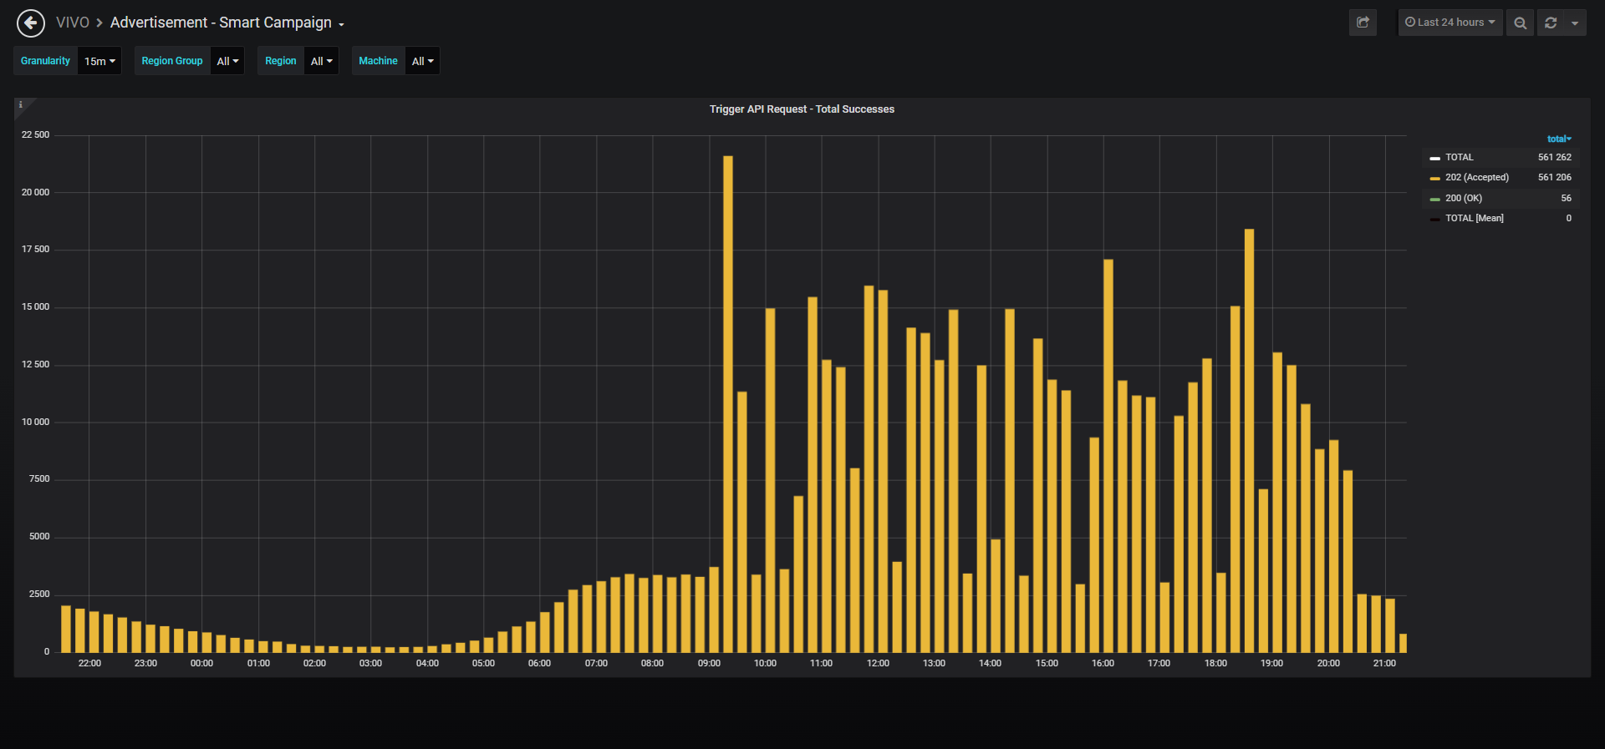
Task: Open the dashboard title dropdown menu
Action: coord(227,23)
